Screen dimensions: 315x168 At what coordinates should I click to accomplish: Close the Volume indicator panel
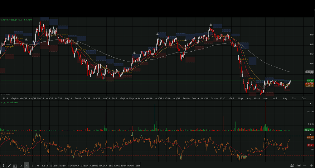coord(310,103)
